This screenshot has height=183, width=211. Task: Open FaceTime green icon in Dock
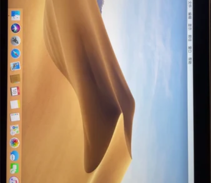pos(14,168)
